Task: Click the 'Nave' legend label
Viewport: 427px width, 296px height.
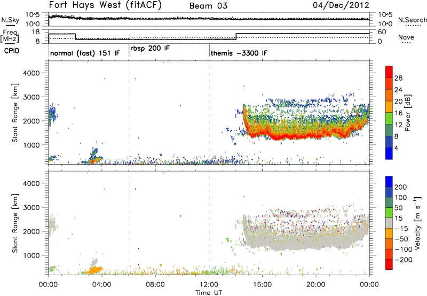Action: point(406,37)
